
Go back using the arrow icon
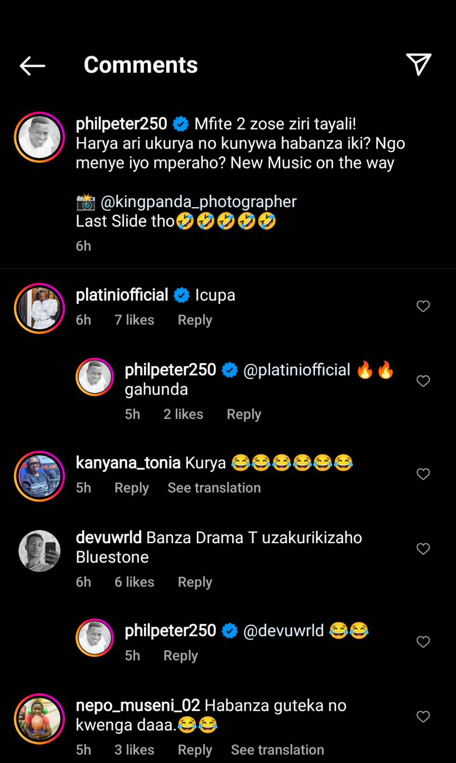[32, 66]
